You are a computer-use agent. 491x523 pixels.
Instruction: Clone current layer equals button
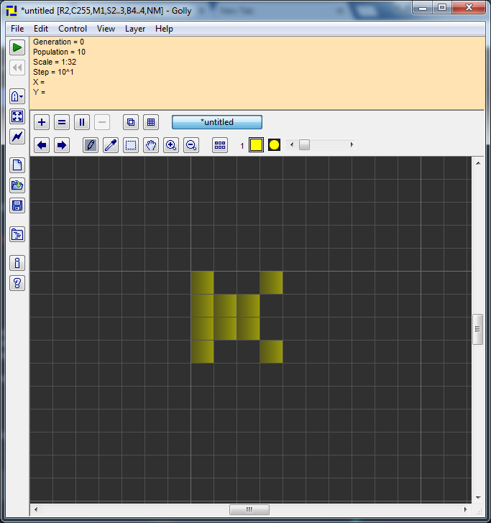click(62, 122)
